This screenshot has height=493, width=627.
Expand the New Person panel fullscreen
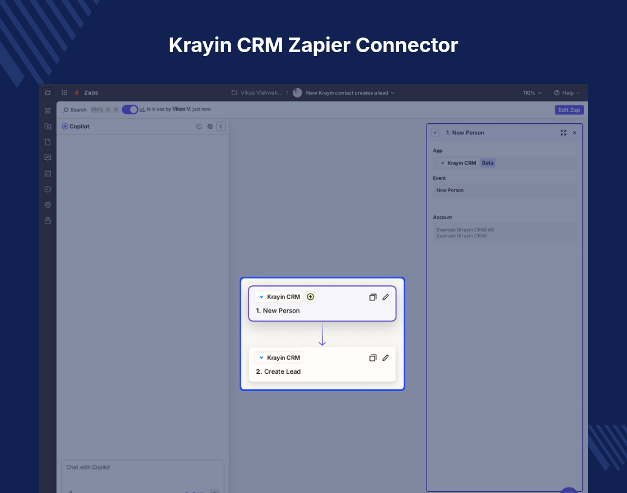(563, 133)
